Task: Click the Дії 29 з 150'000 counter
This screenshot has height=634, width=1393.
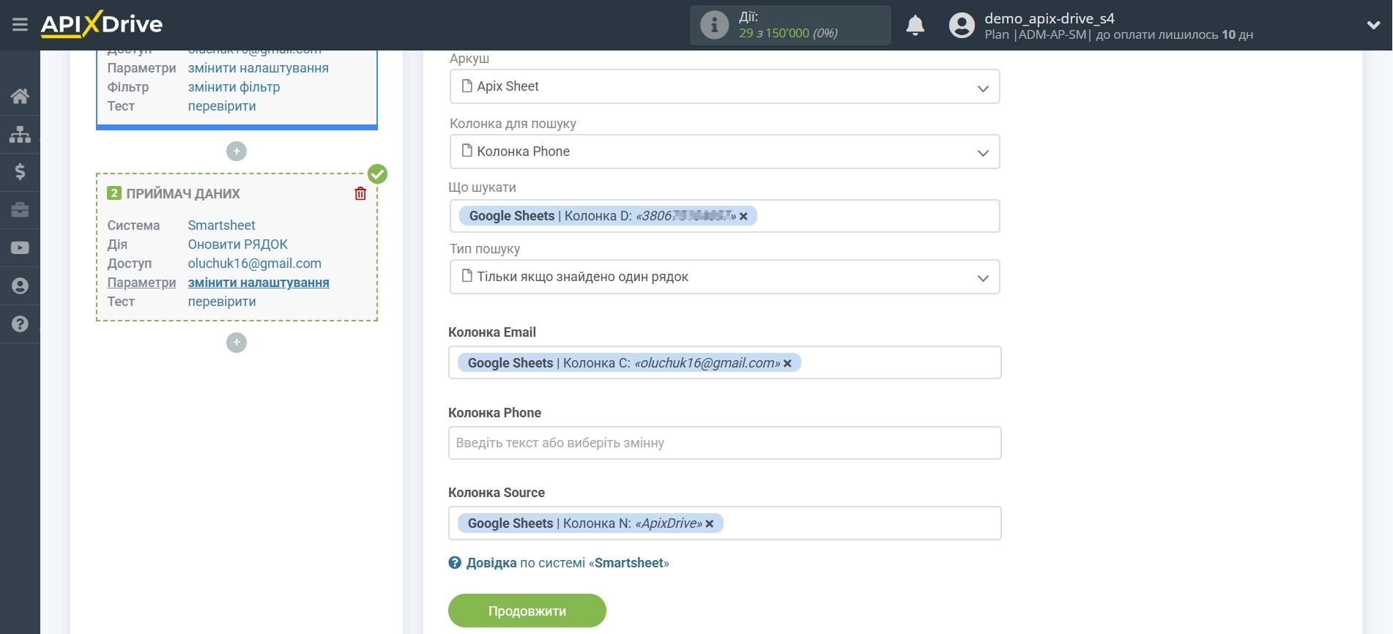Action: coord(789,25)
